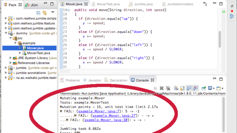
Task: Open Display Selected Console dropdown arrow
Action: 214,89
